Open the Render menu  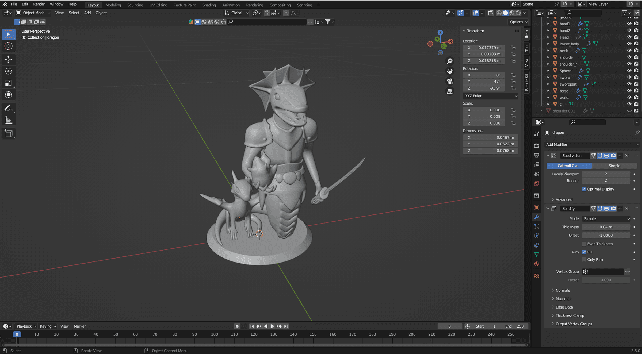(39, 4)
